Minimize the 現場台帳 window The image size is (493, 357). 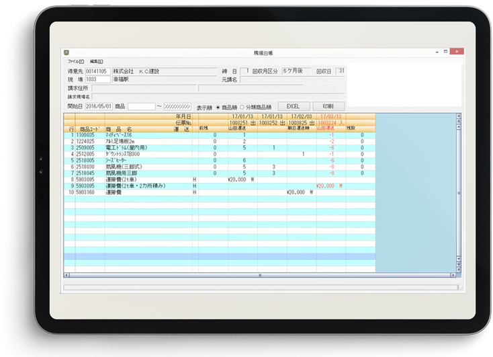pos(437,52)
